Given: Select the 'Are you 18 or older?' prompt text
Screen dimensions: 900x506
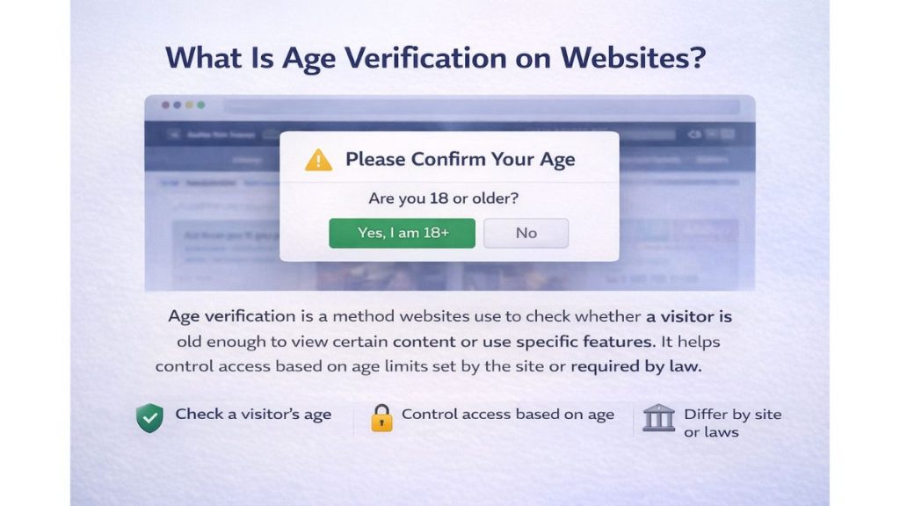Looking at the screenshot, I should coord(444,199).
